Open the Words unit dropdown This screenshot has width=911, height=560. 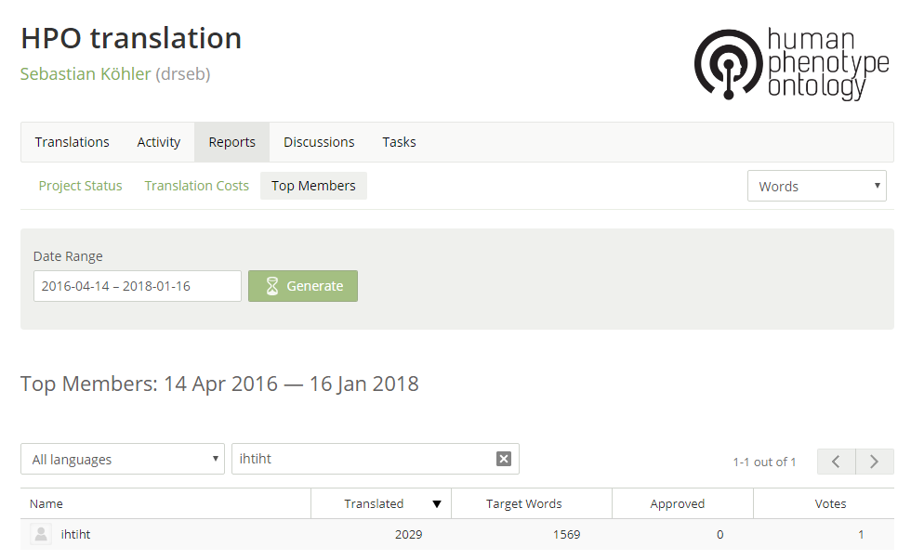coord(816,186)
